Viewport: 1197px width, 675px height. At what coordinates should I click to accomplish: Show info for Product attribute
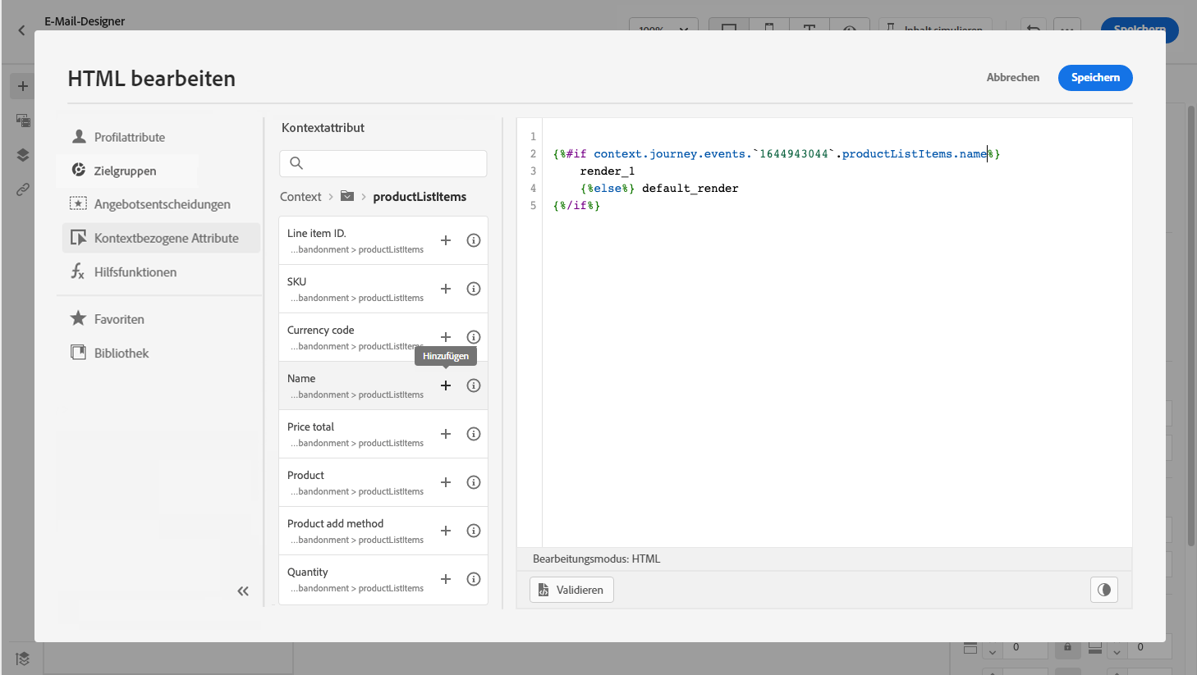point(474,482)
